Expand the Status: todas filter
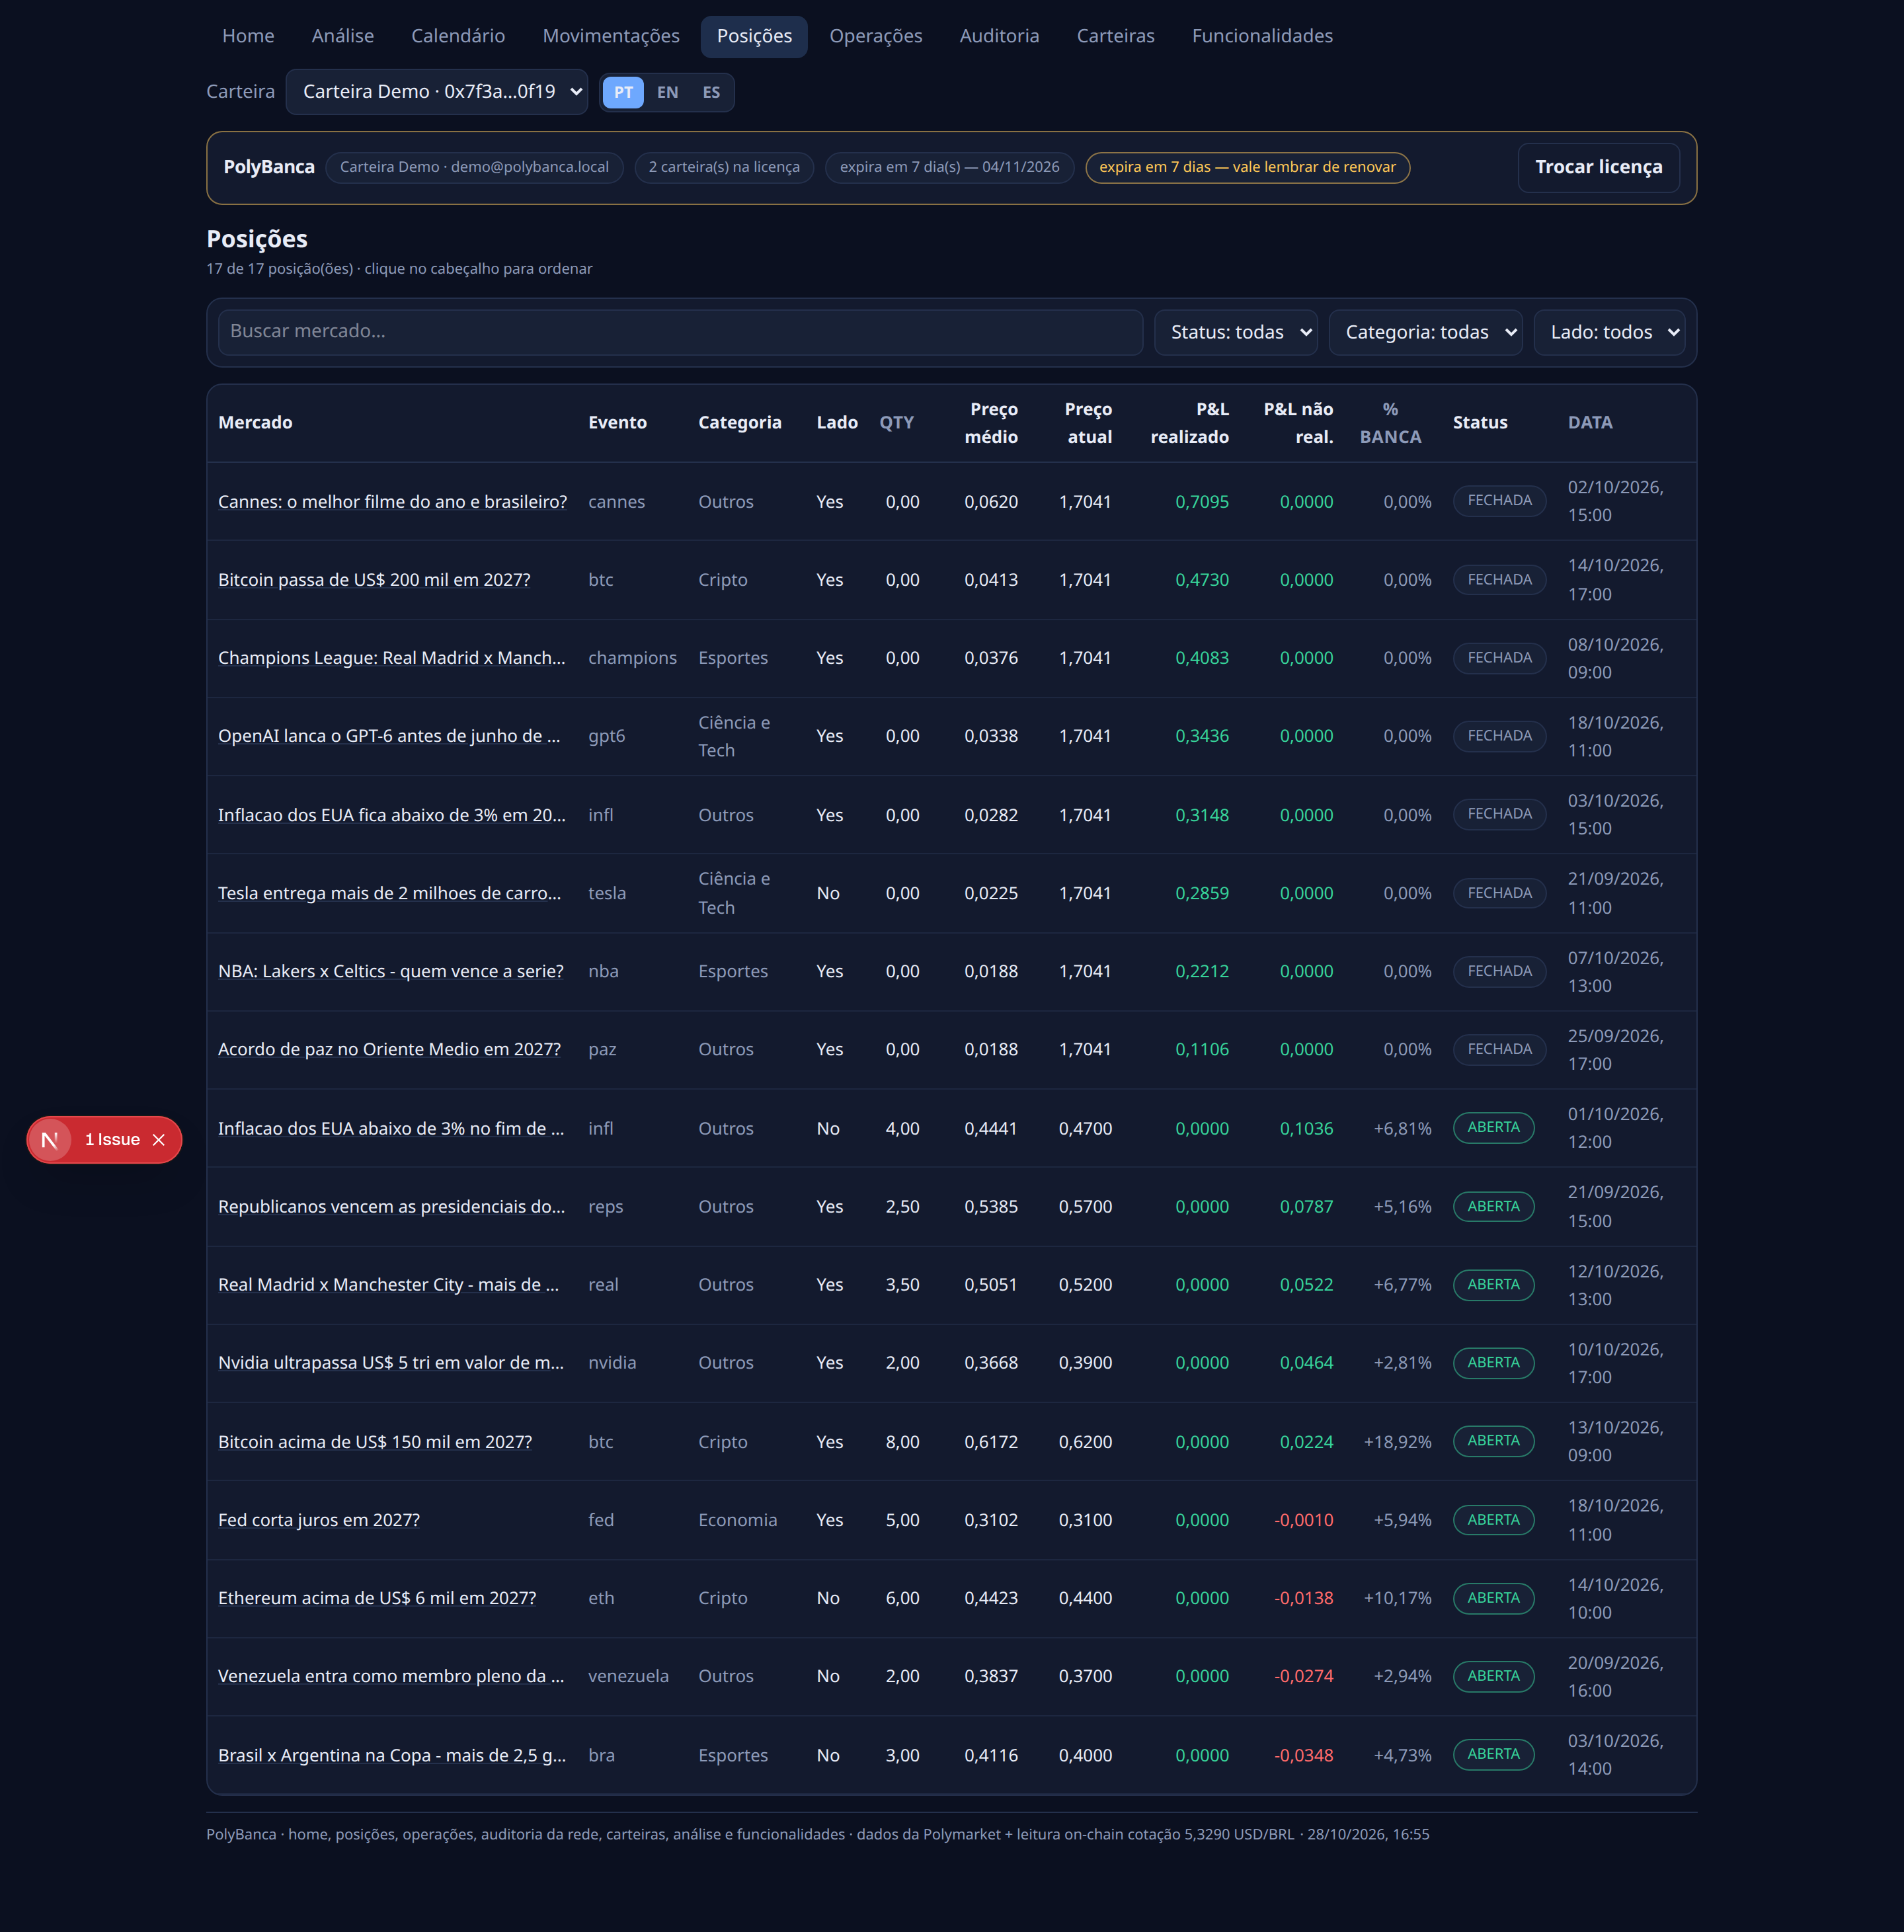This screenshot has height=1932, width=1904. [1236, 332]
